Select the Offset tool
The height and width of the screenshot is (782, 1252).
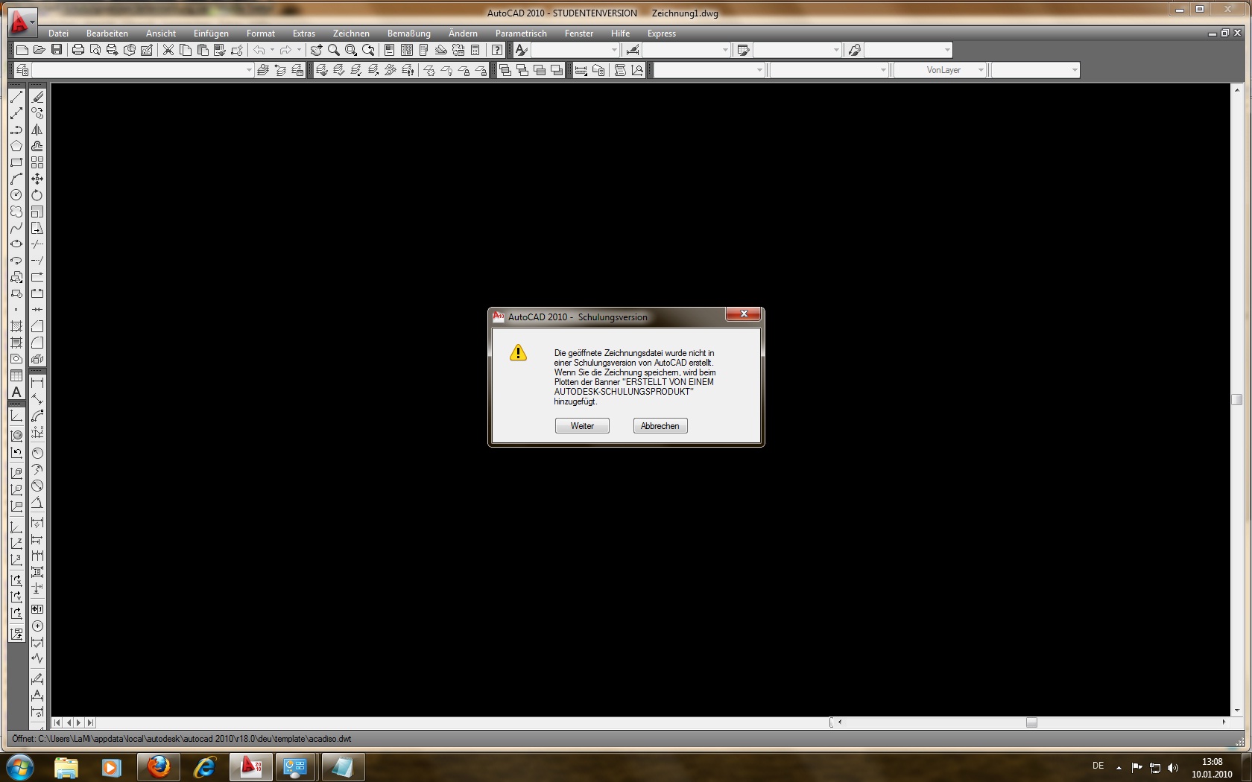tap(37, 146)
